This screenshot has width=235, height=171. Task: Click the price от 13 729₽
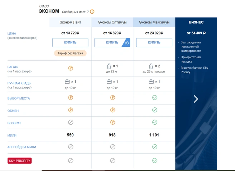[70, 33]
